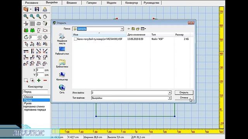Select Спинка in the parts list
Viewport: 248px width, 139px height.
36,97
